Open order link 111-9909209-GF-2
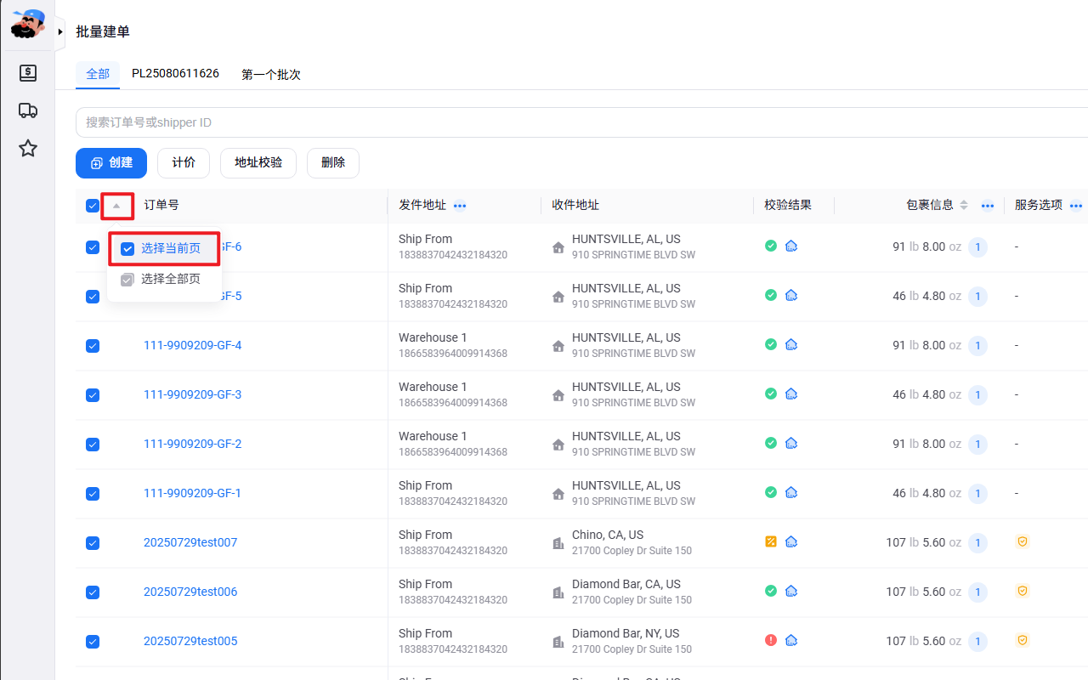 pos(193,444)
